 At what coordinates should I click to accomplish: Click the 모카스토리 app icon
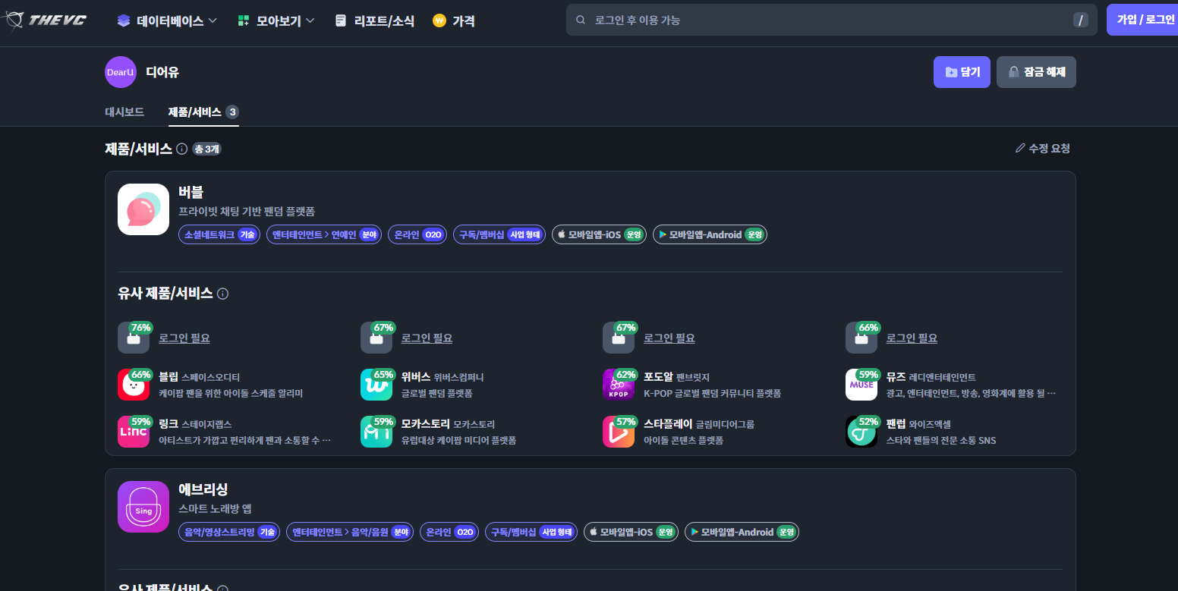pos(376,432)
